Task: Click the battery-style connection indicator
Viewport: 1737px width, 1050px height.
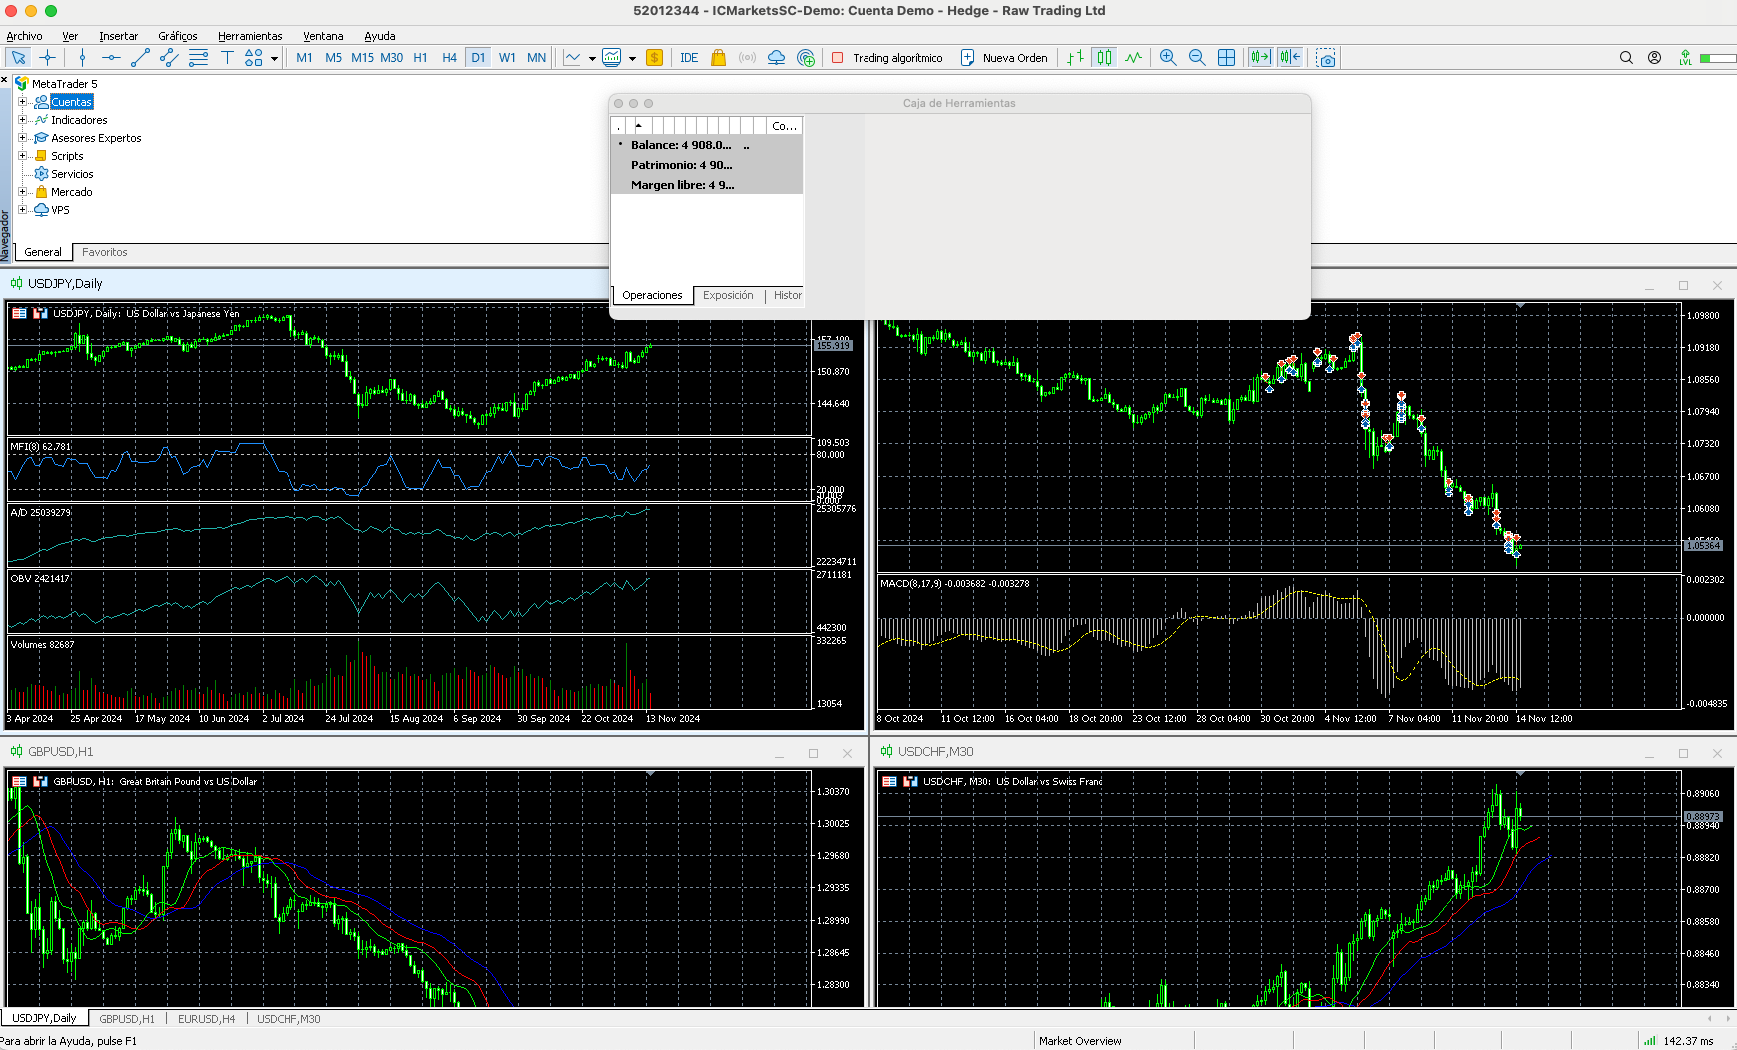Action: [1718, 57]
